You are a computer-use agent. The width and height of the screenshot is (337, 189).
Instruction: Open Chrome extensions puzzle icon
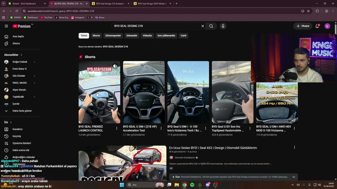pyautogui.click(x=317, y=11)
